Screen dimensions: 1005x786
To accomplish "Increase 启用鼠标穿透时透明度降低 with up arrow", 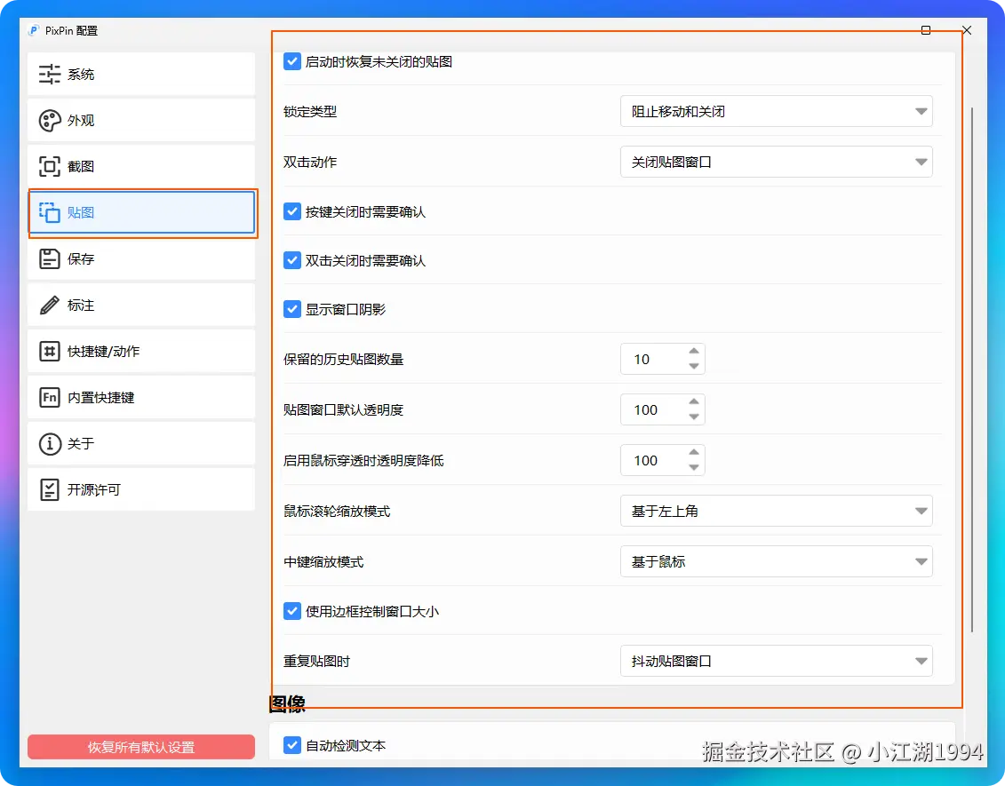I will point(694,452).
